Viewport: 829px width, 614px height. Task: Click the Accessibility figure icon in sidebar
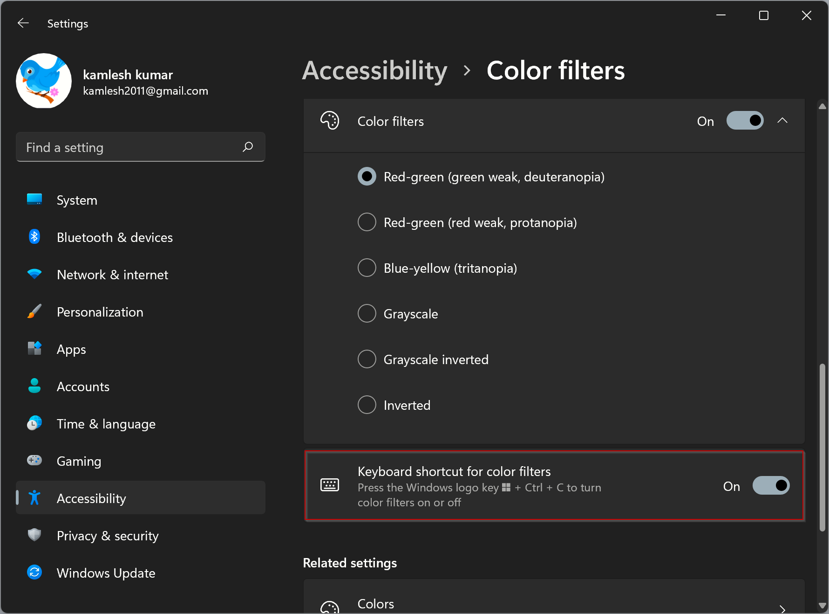pos(34,498)
